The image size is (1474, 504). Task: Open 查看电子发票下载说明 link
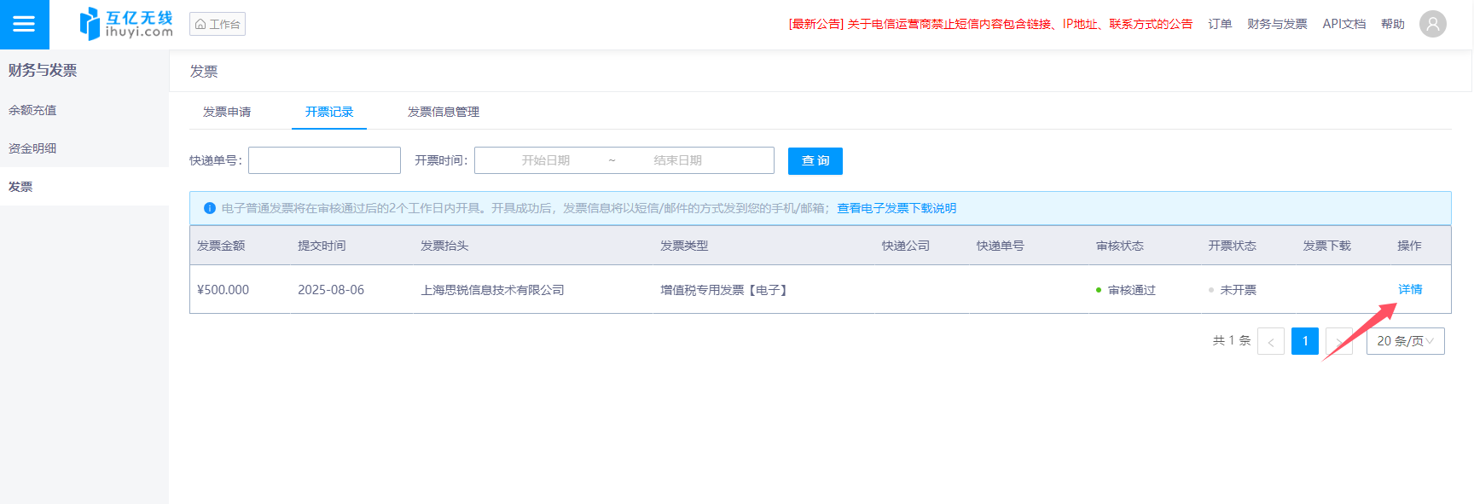896,208
